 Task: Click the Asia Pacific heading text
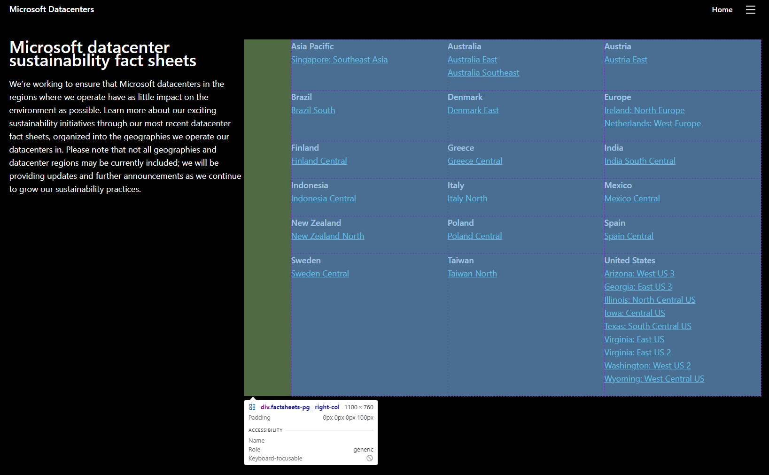[312, 46]
